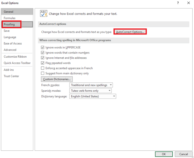The height and width of the screenshot is (158, 194).
Task: Toggle Ignore words in UPPERCASE checkbox
Action: pyautogui.click(x=43, y=48)
